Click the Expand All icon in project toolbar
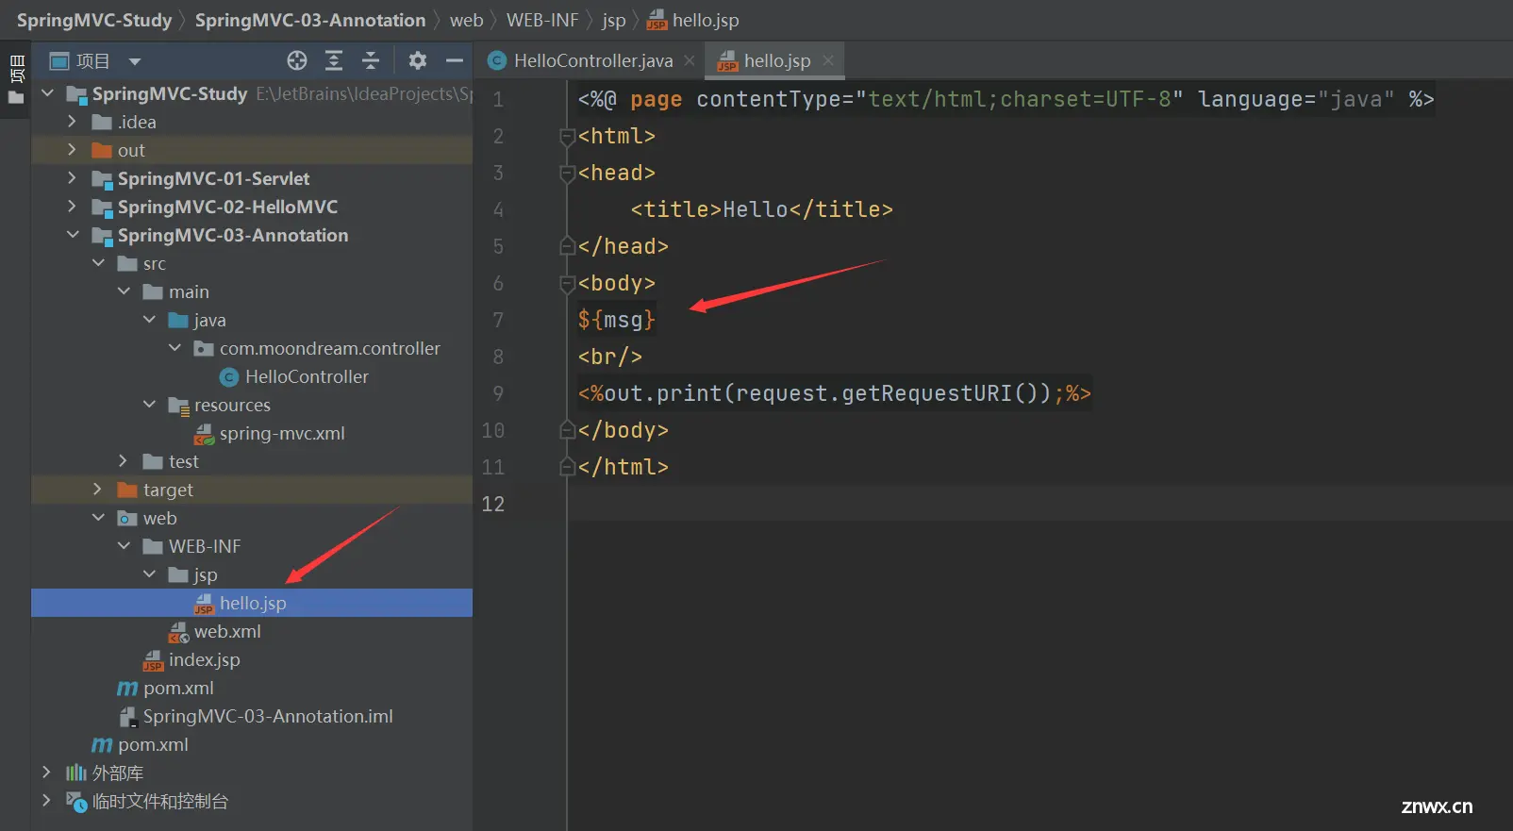The height and width of the screenshot is (831, 1513). click(334, 61)
